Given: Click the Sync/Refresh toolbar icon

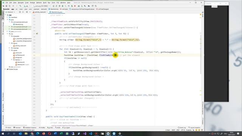Looking at the screenshot, I should pos(9,6).
